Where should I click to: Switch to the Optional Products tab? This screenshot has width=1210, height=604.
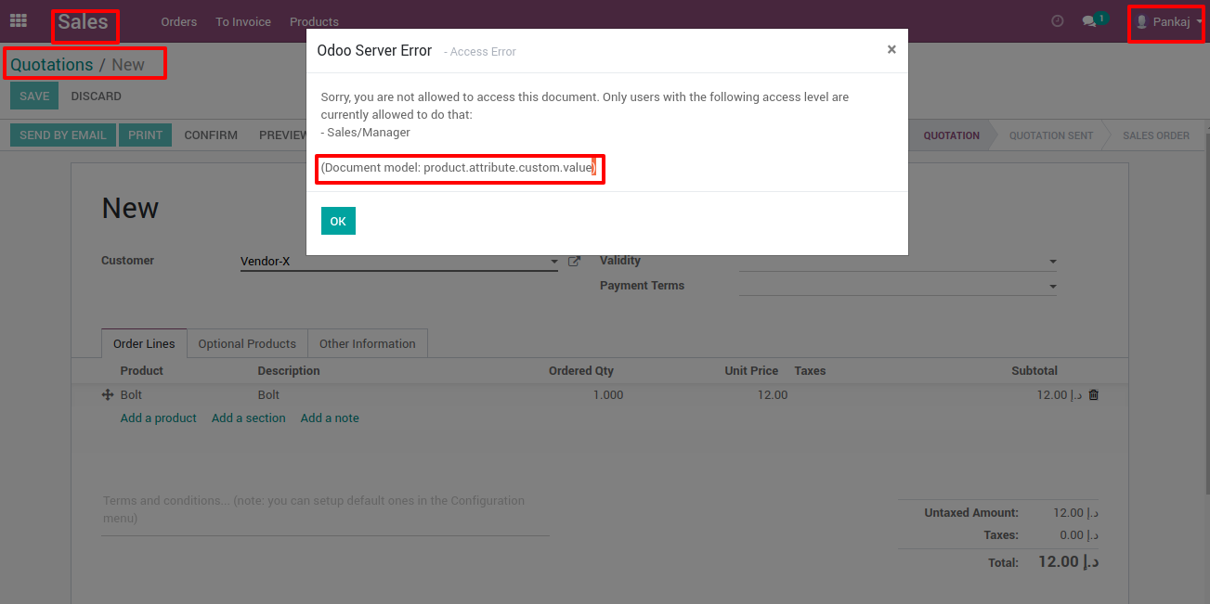coord(246,343)
